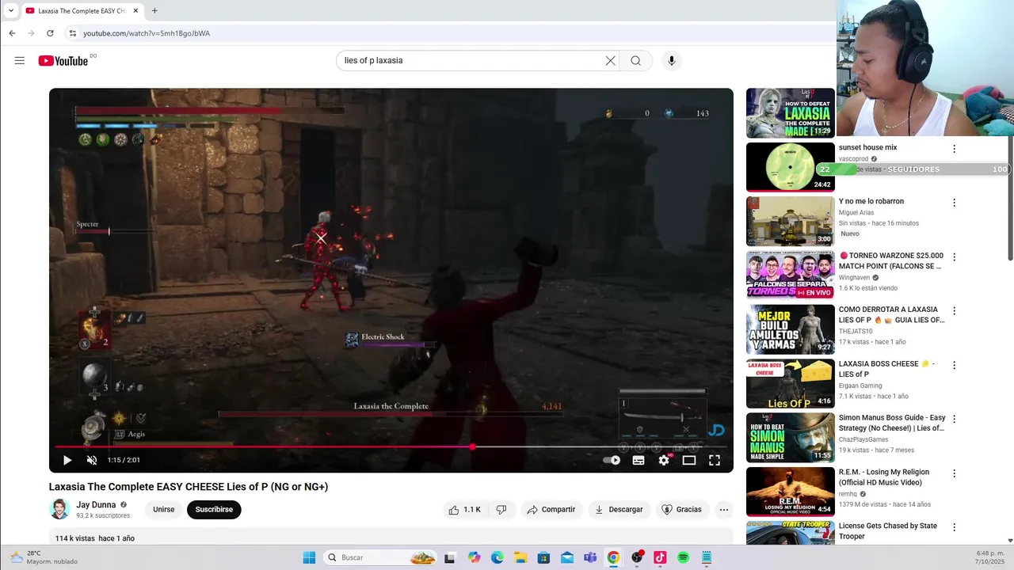The height and width of the screenshot is (570, 1014).
Task: View site information icon in the address bar
Action: 72,33
